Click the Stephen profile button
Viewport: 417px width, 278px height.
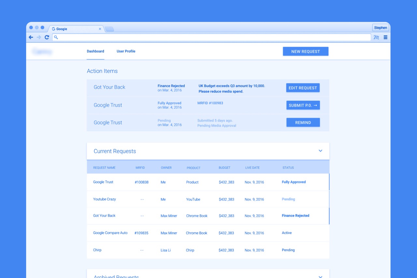[x=381, y=28]
